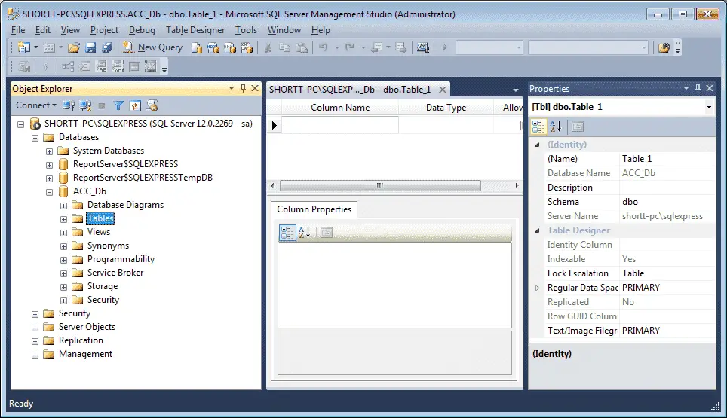Click the Generate Change Script icon
Viewport: 727px width, 418px height.
[24, 67]
